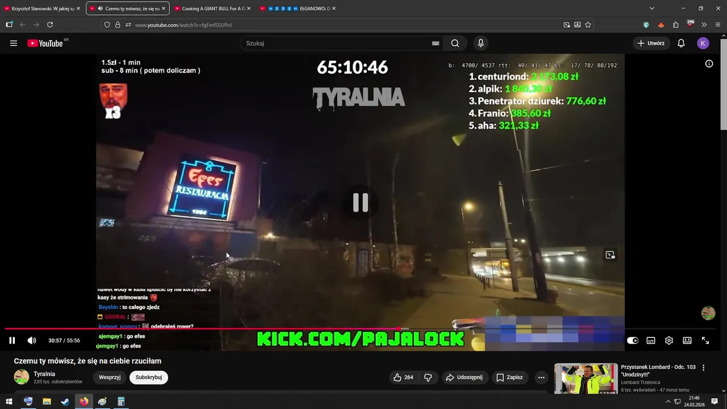Enter fullscreen mode
Image resolution: width=727 pixels, height=409 pixels.
click(x=705, y=340)
